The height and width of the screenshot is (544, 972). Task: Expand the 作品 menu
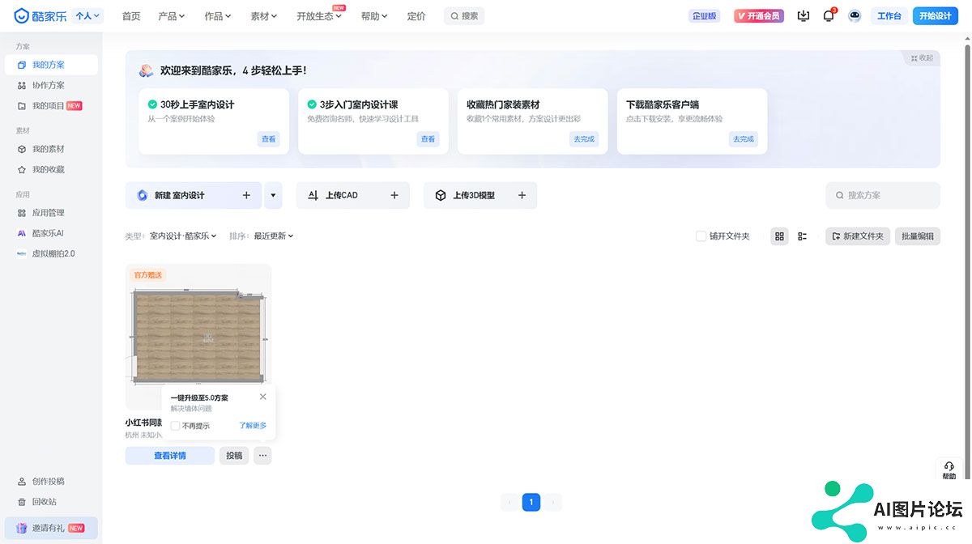coord(218,15)
